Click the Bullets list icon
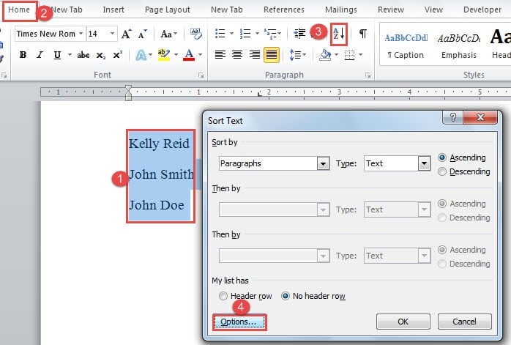This screenshot has width=511, height=345. click(x=220, y=34)
